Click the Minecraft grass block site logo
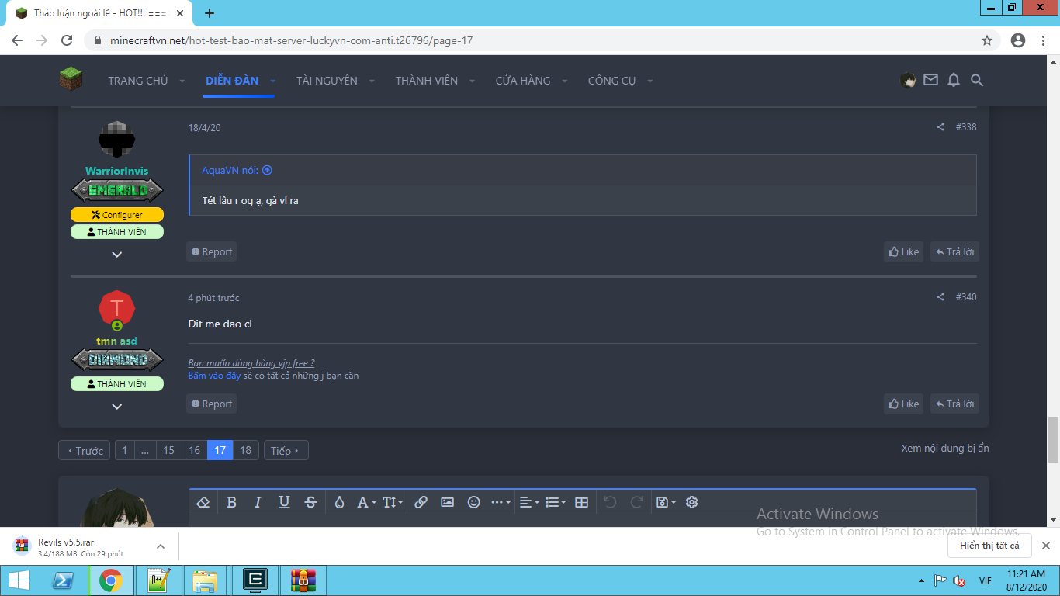 [71, 79]
